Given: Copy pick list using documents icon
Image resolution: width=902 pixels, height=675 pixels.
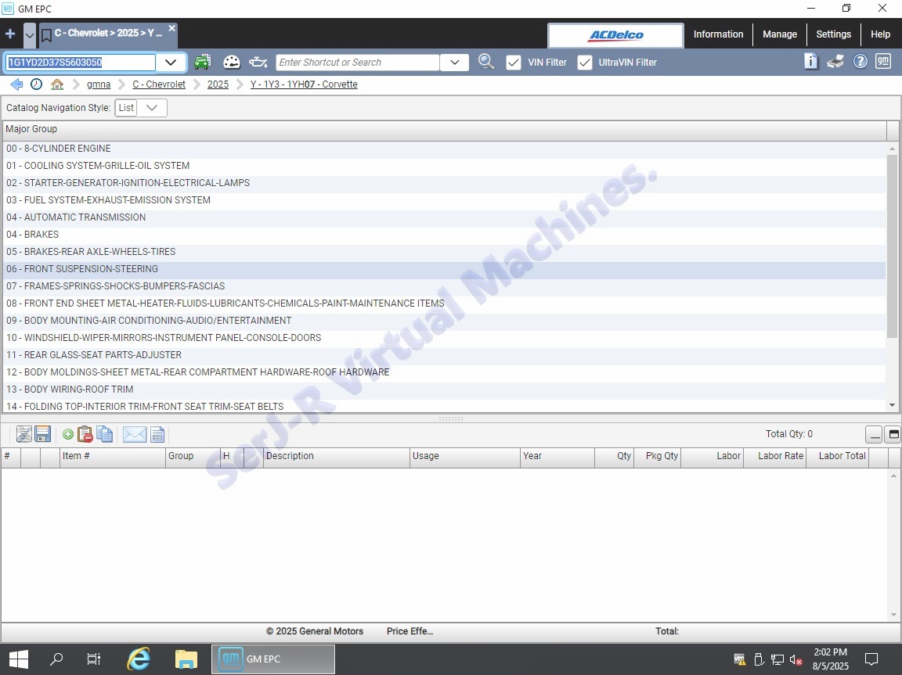Looking at the screenshot, I should pyautogui.click(x=105, y=434).
